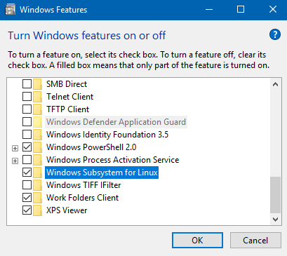Image resolution: width=287 pixels, height=256 pixels.
Task: Click the Windows Features title bar icon
Action: 10,10
